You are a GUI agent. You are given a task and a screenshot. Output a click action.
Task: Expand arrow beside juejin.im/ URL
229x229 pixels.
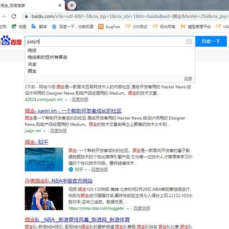tap(45, 131)
